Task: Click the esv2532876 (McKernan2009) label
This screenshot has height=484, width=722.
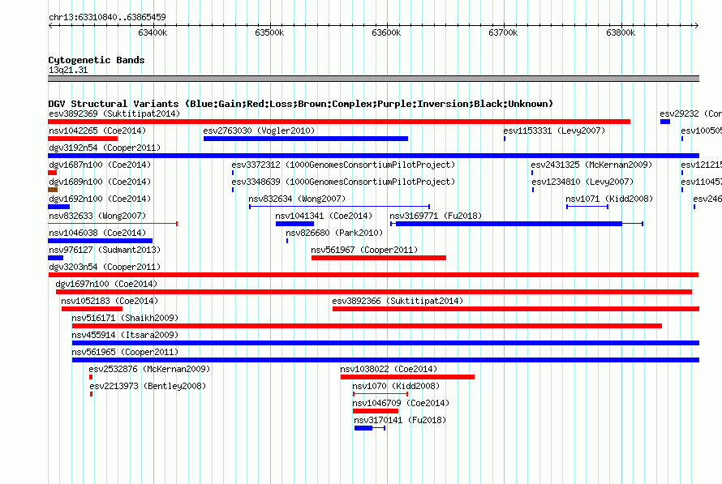Action: (x=149, y=369)
